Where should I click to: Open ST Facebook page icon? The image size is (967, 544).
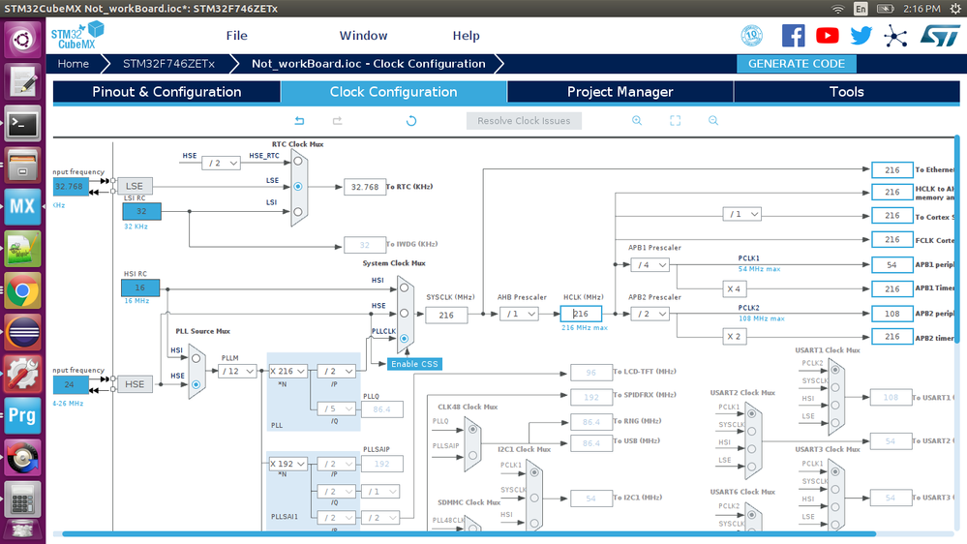click(793, 36)
